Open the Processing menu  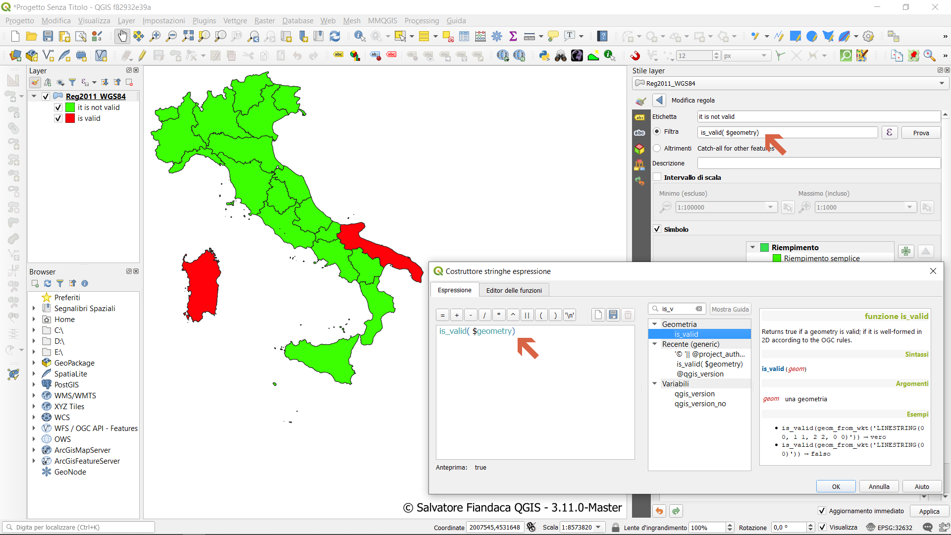(x=422, y=20)
